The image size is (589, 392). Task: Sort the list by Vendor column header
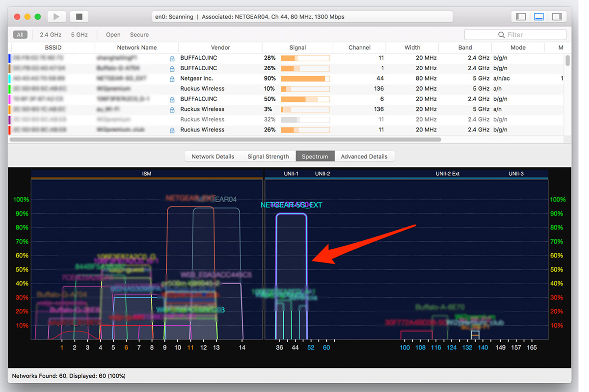[220, 48]
